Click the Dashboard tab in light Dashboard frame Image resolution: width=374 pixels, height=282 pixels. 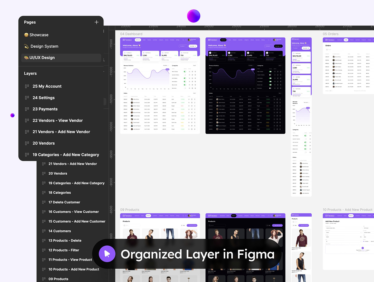point(138,40)
